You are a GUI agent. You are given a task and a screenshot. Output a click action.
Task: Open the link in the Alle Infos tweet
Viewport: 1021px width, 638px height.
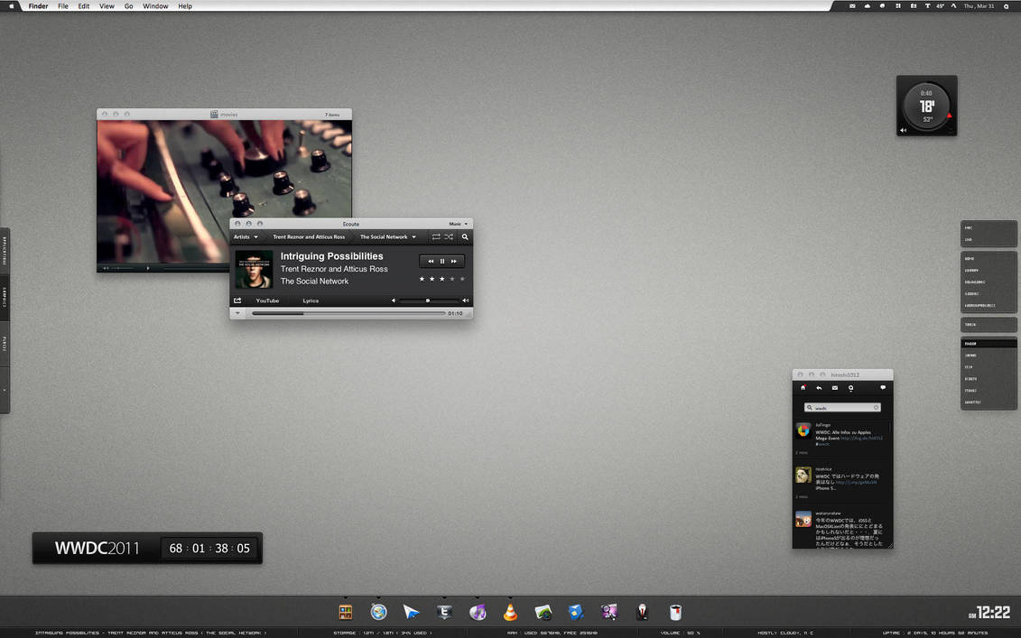pos(861,439)
